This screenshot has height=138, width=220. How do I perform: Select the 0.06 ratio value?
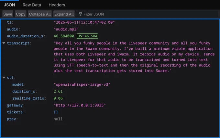[x=58, y=98]
